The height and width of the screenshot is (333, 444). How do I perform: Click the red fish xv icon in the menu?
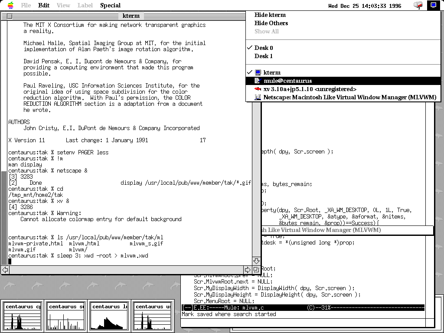click(258, 89)
